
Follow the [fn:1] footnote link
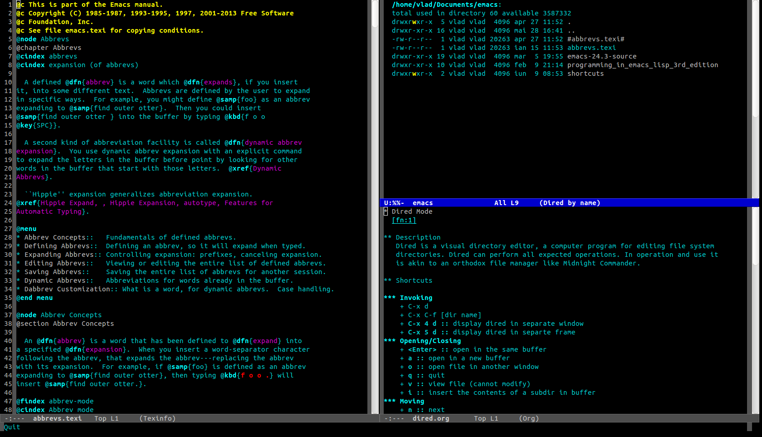coord(404,220)
